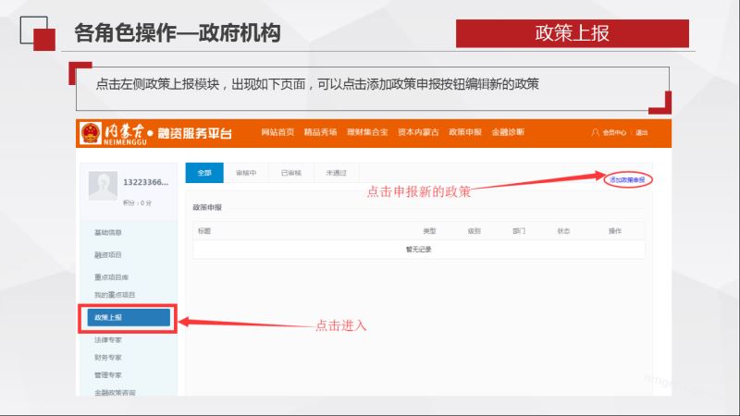Show the 已审核 tab
The height and width of the screenshot is (416, 740).
click(290, 173)
